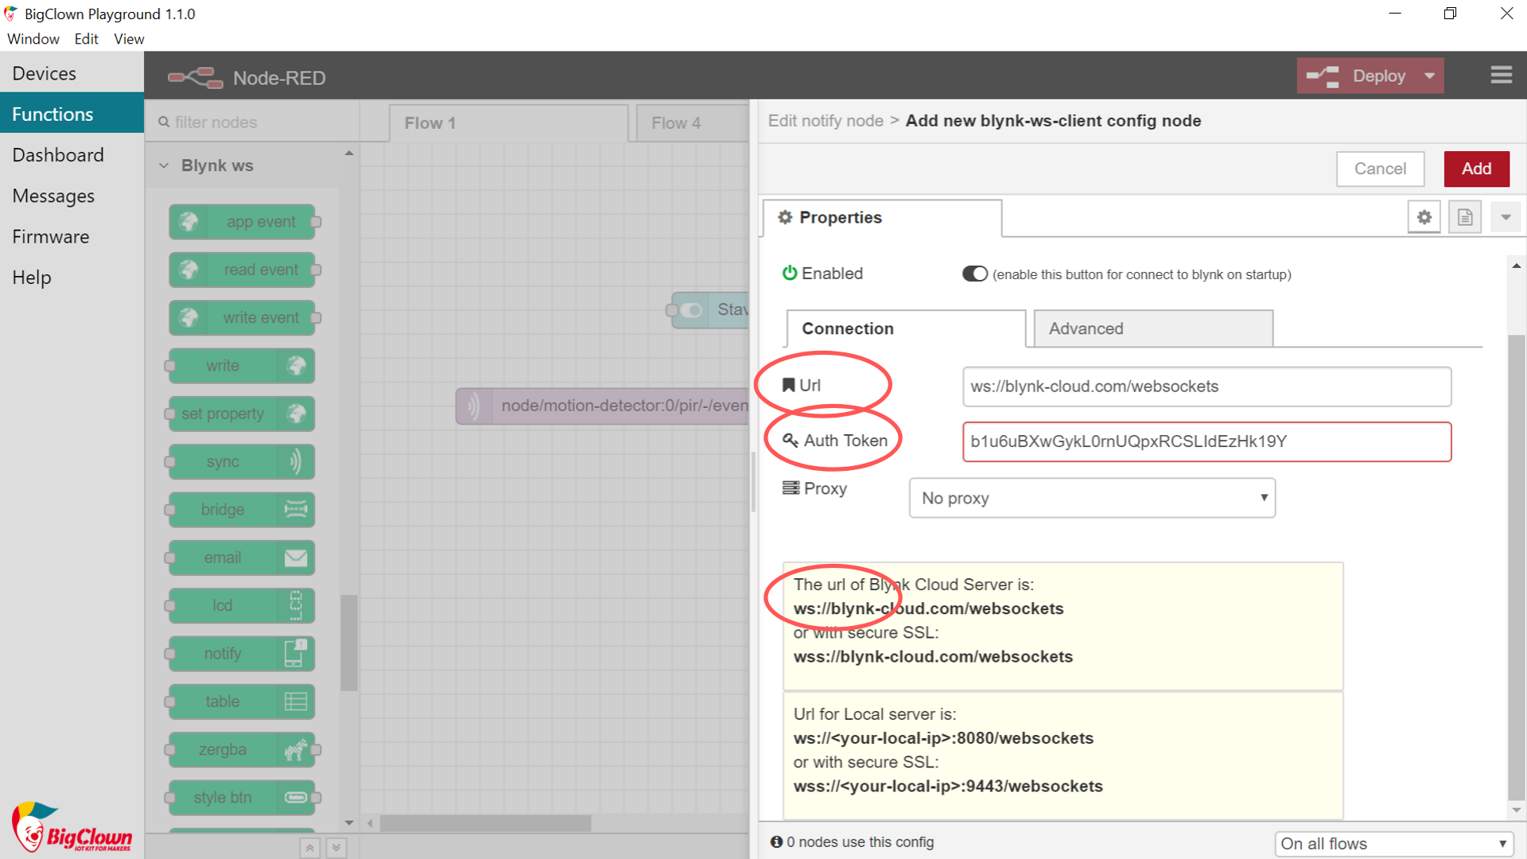Image resolution: width=1527 pixels, height=859 pixels.
Task: Click the Auth Token input field
Action: pyautogui.click(x=1206, y=441)
